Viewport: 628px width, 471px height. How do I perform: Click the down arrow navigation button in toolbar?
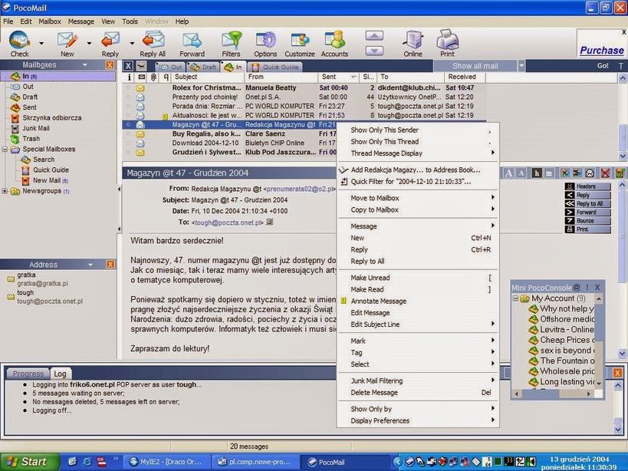coord(374,51)
